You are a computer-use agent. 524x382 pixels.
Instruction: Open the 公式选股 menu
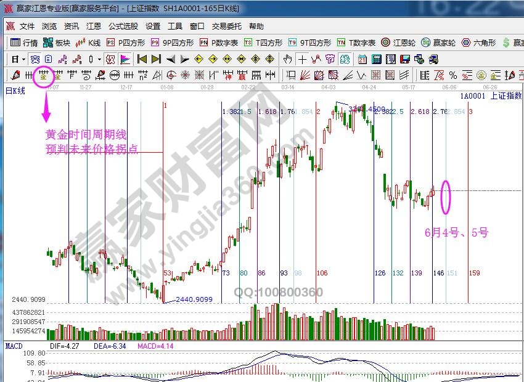point(123,26)
